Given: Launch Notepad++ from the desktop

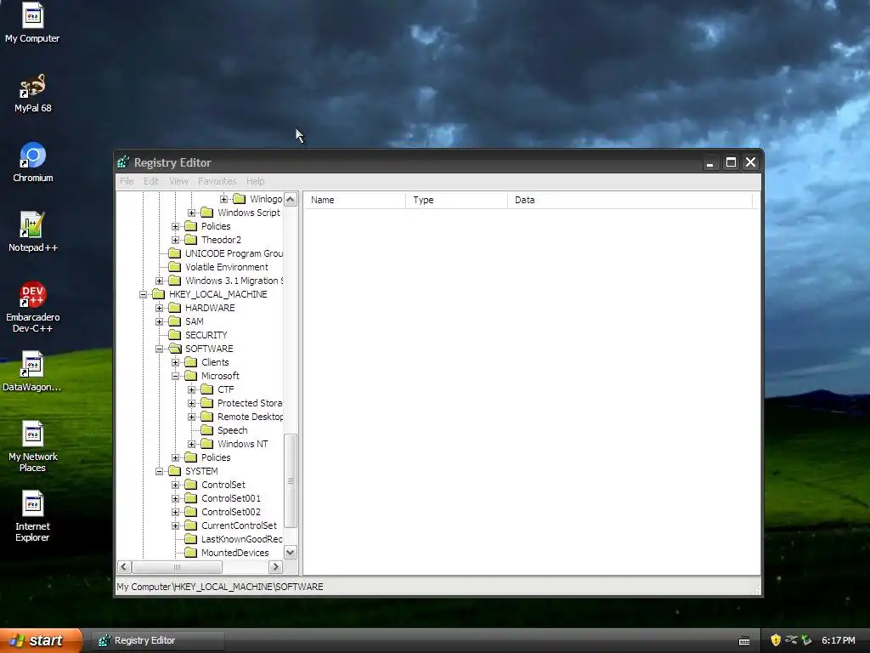Looking at the screenshot, I should (x=32, y=233).
